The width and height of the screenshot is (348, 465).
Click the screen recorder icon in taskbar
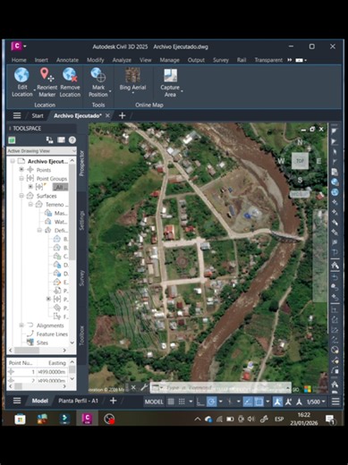(x=109, y=418)
